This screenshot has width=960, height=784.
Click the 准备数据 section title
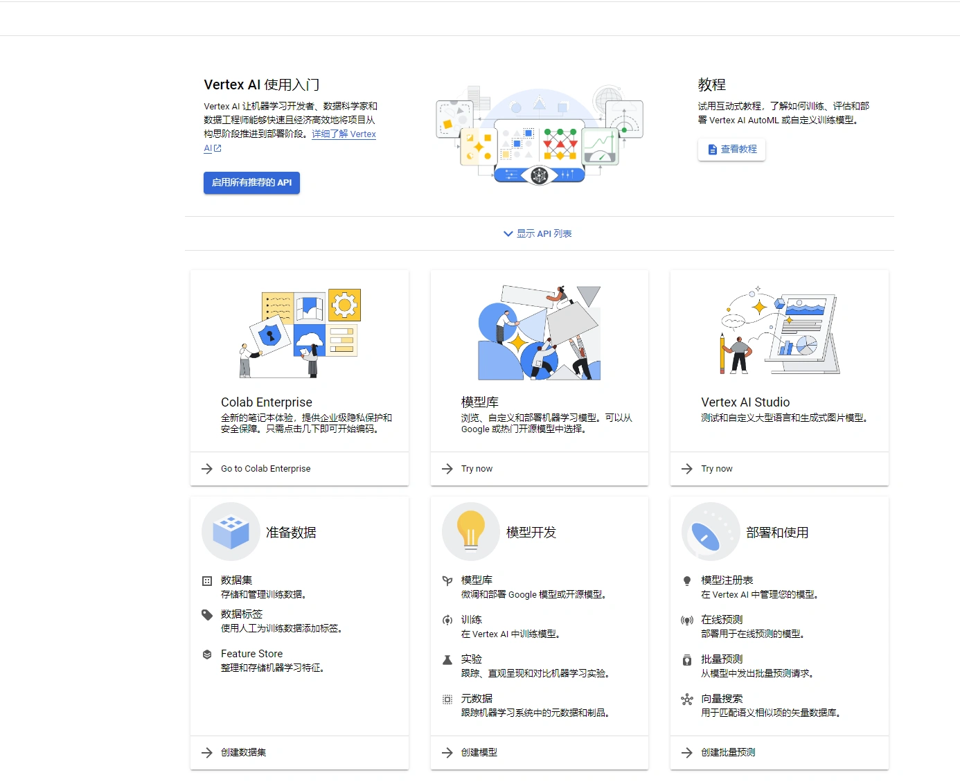[x=291, y=533]
